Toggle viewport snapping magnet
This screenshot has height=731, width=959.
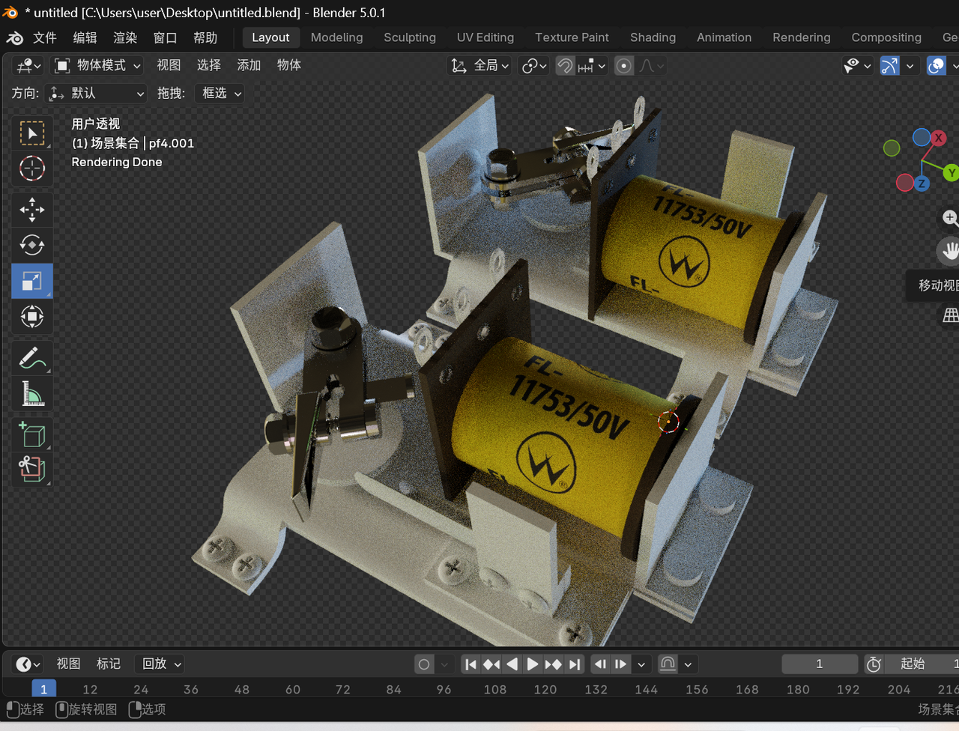click(x=565, y=66)
